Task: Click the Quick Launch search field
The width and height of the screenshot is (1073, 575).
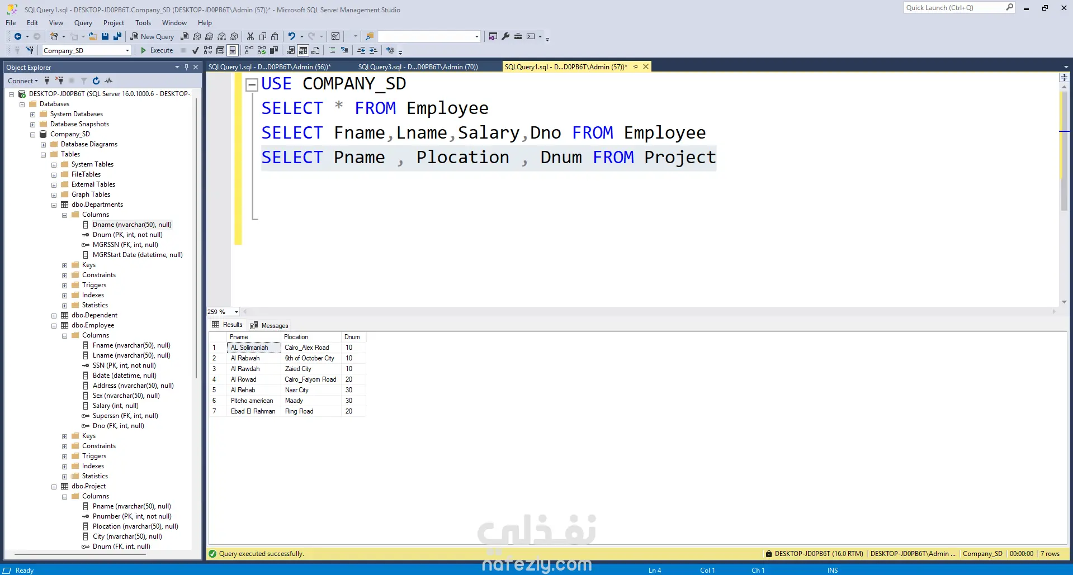Action: 959,8
